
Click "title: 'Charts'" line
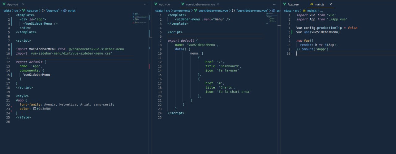[x=220, y=87]
